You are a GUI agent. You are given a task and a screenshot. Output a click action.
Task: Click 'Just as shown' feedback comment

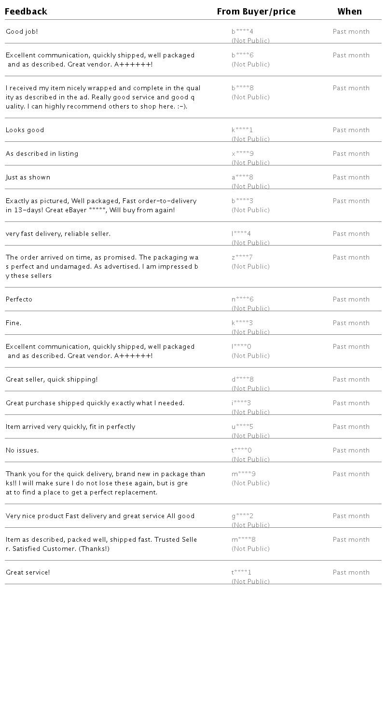28,178
